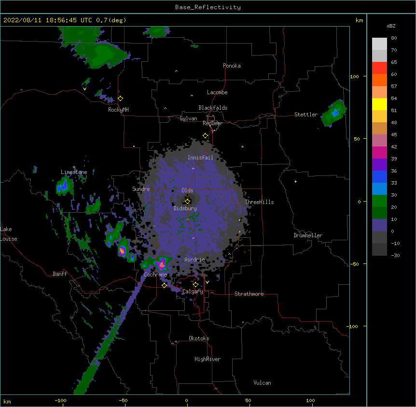Click the yellow V marker northeast of Calgary

pos(207,282)
